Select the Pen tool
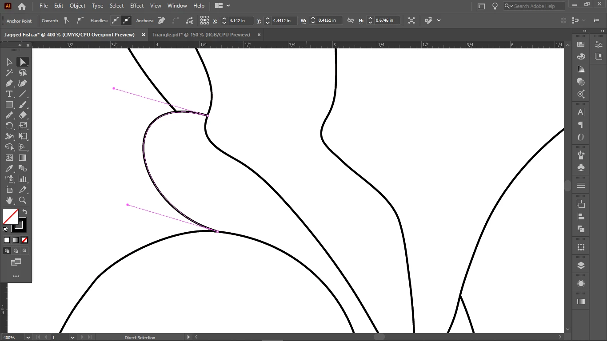The width and height of the screenshot is (607, 341). 9,83
